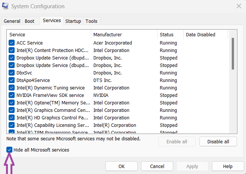Sort by the Date Disabled column header
The width and height of the screenshot is (246, 174).
click(x=205, y=35)
